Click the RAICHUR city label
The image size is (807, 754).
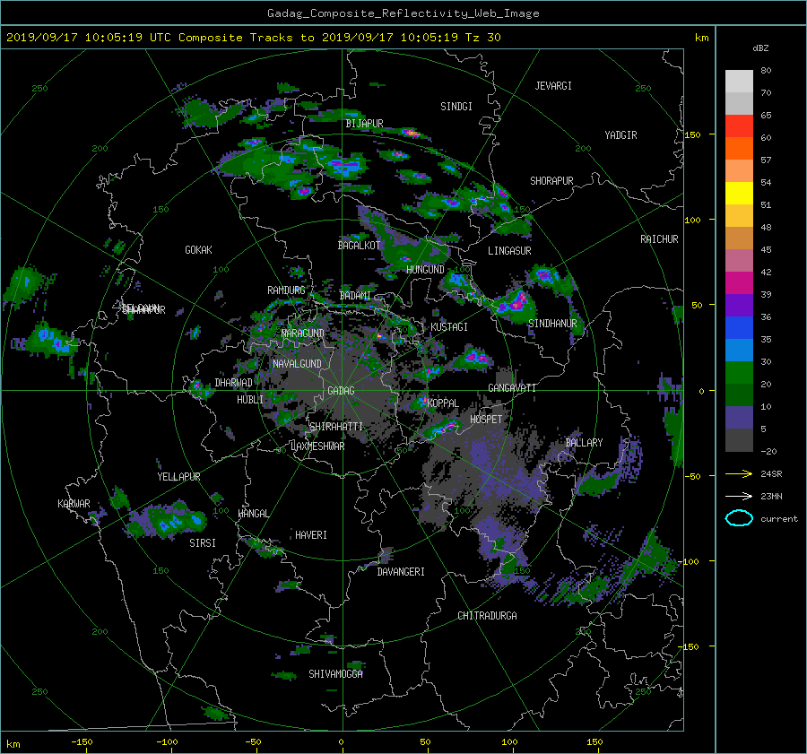[659, 239]
